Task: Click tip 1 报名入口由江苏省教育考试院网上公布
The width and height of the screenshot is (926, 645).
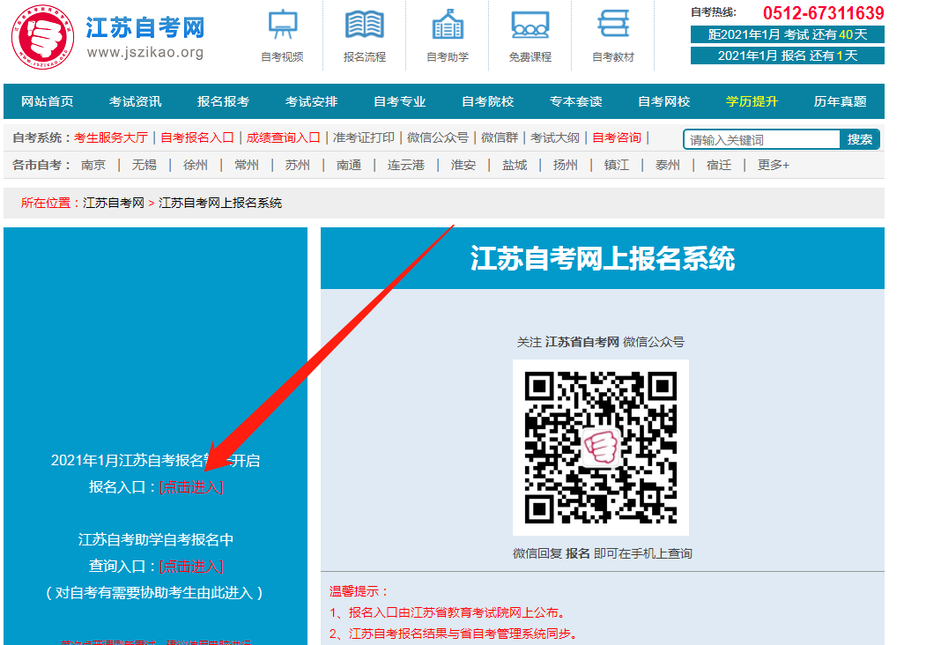Action: click(x=447, y=612)
